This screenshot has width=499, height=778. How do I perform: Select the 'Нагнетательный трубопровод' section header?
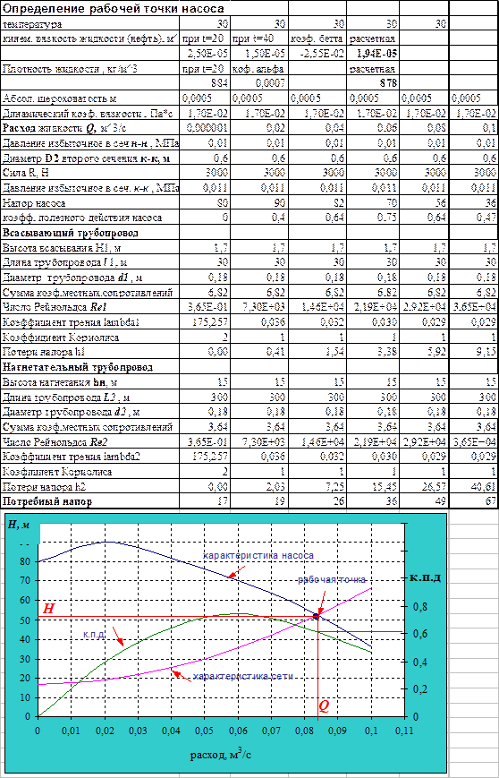[77, 367]
